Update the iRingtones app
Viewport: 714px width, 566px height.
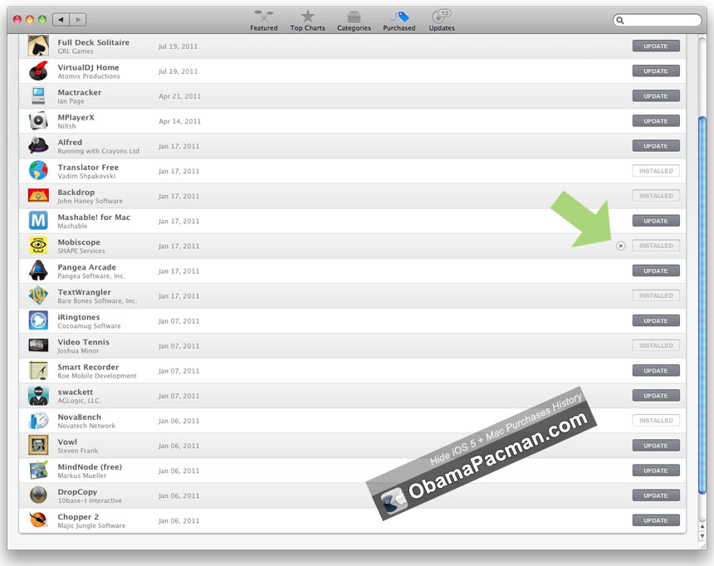coord(656,320)
